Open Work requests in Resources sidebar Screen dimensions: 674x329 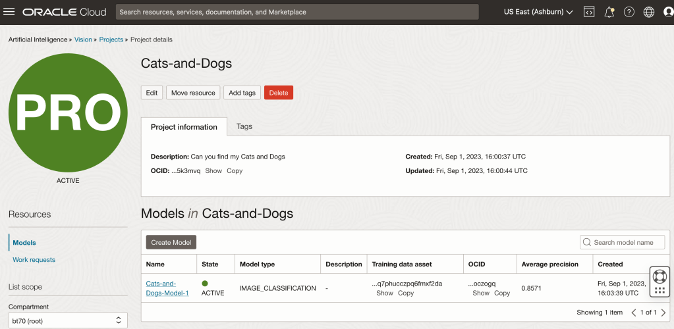point(34,260)
